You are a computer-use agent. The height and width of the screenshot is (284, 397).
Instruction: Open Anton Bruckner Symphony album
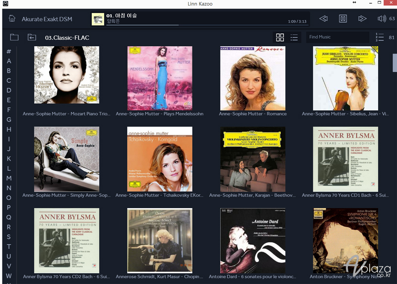(x=345, y=241)
